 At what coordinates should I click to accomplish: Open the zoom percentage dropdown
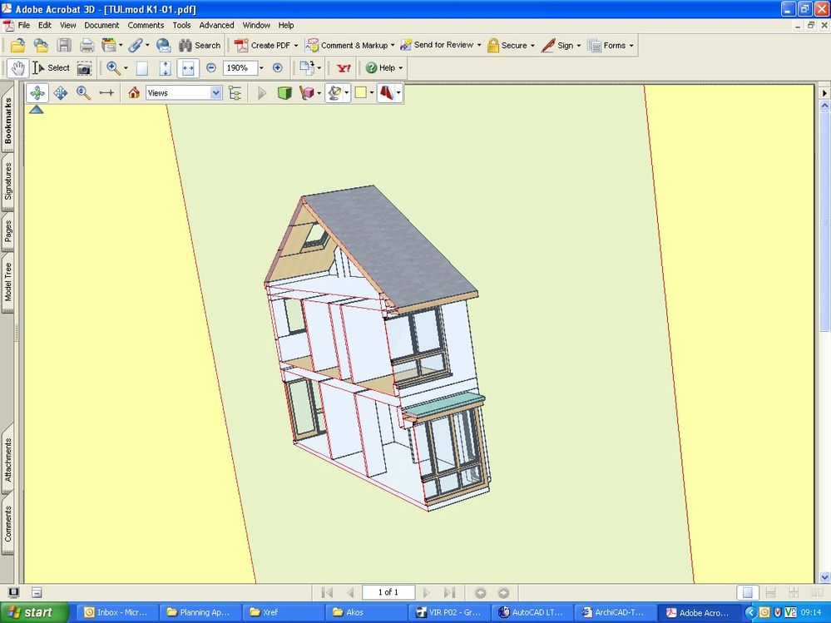pos(261,68)
